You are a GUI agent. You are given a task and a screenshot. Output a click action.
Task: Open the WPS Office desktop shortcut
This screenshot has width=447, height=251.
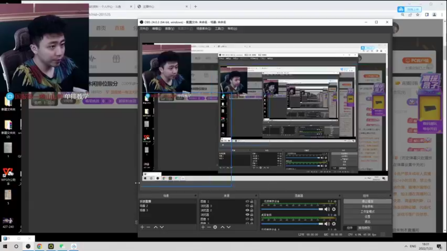coord(8,176)
